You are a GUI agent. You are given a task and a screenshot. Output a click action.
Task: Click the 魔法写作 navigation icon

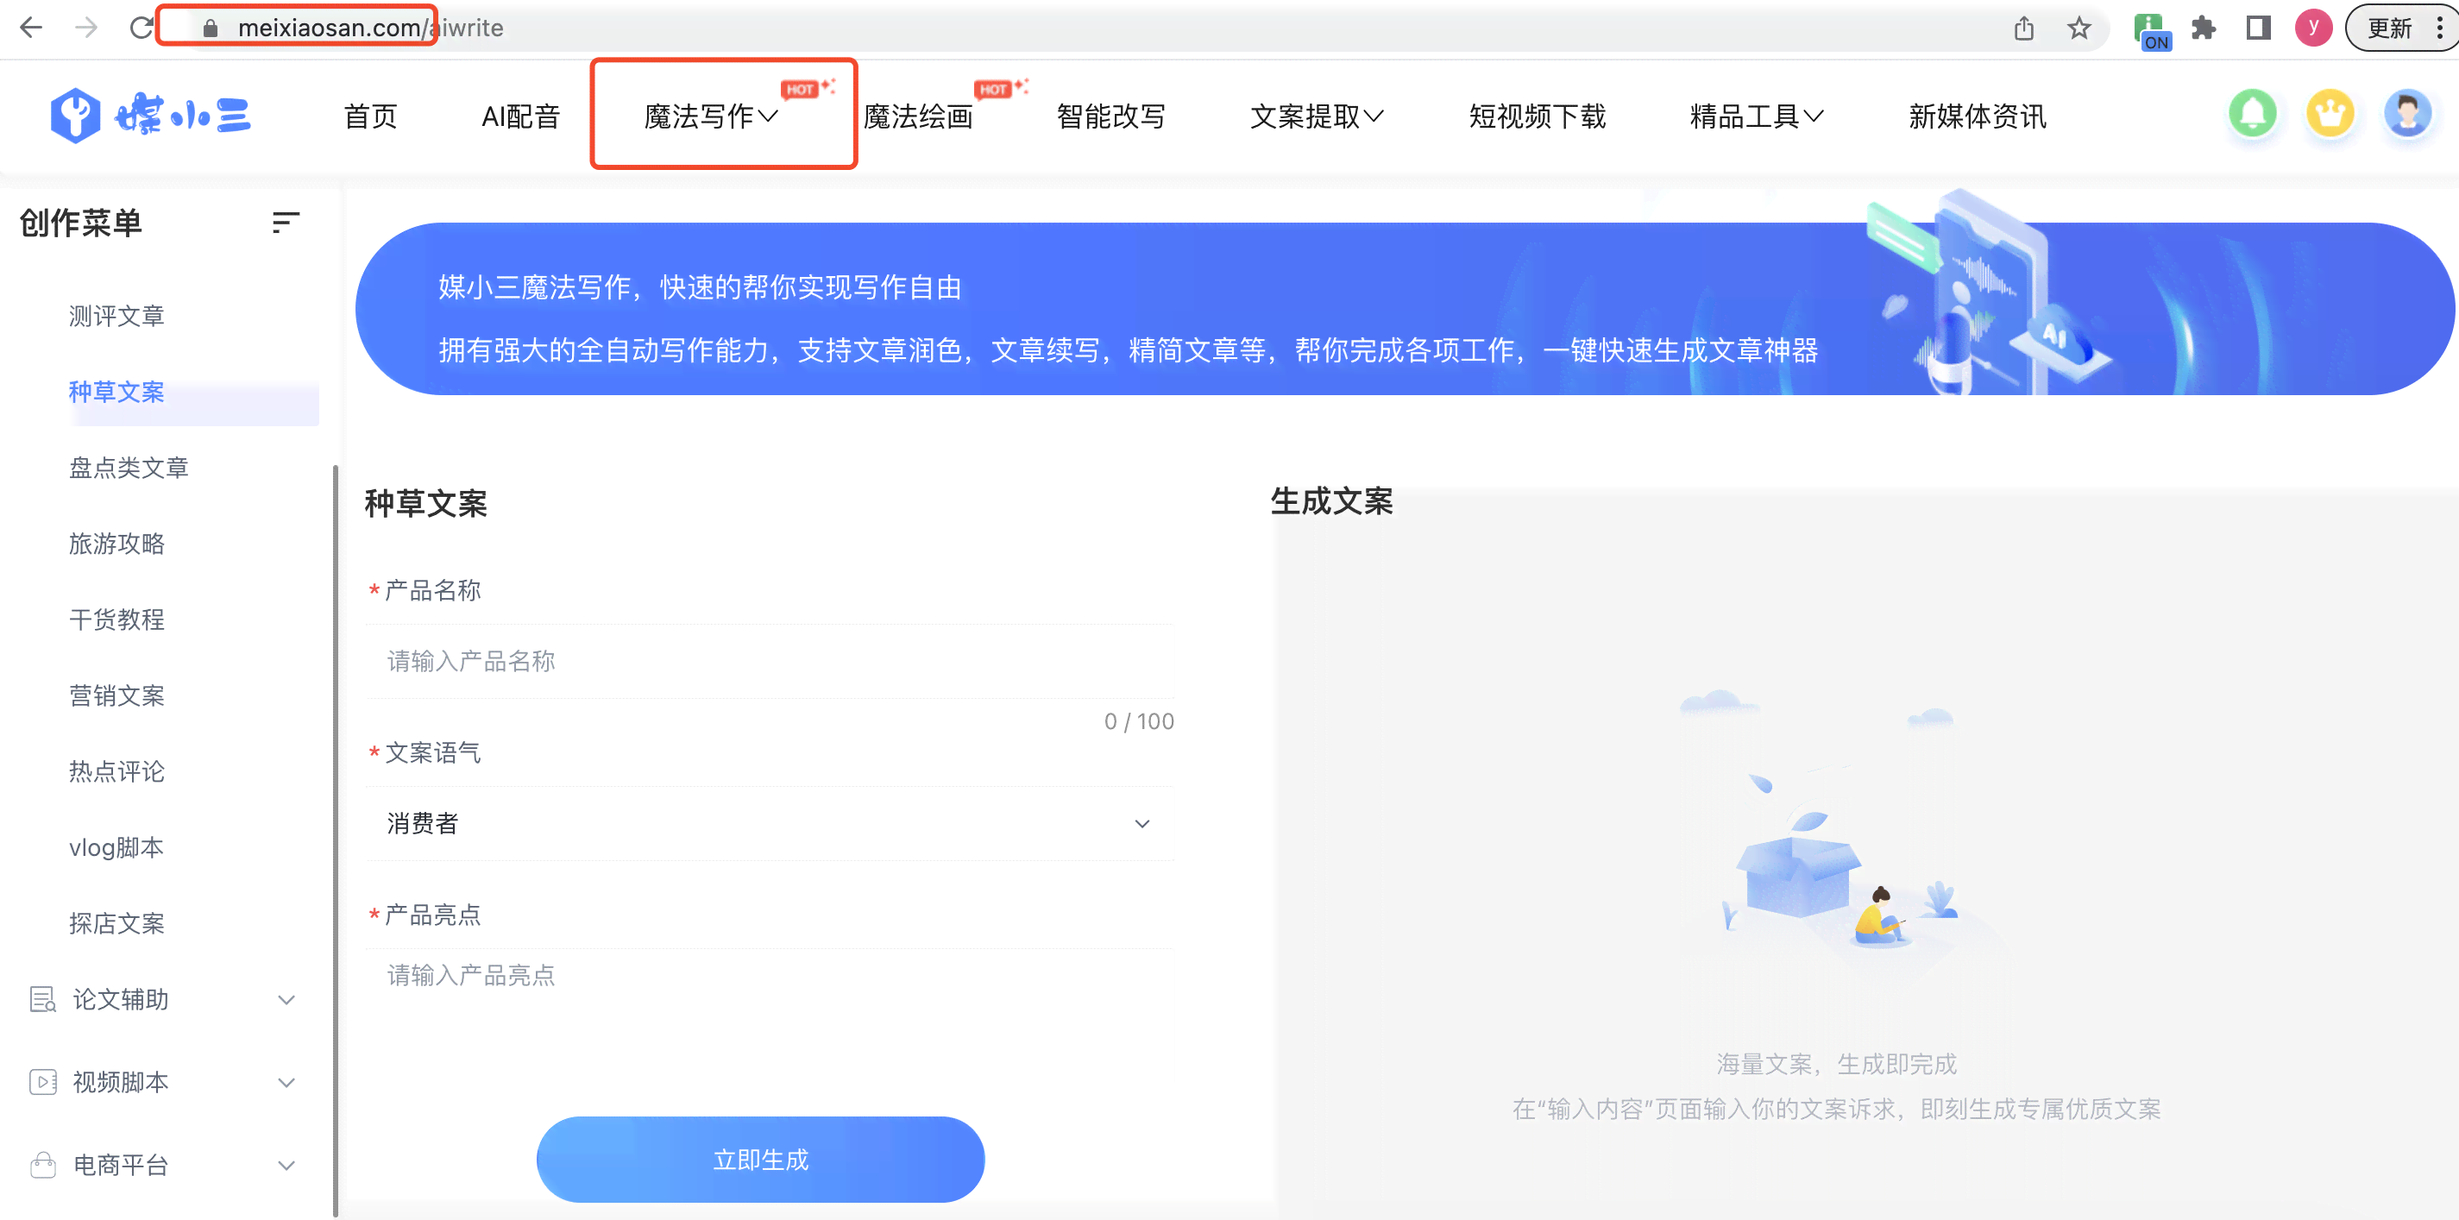coord(712,116)
